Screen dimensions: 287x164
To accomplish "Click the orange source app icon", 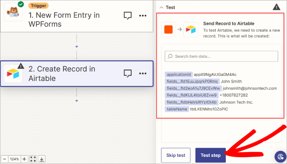I will (168, 30).
